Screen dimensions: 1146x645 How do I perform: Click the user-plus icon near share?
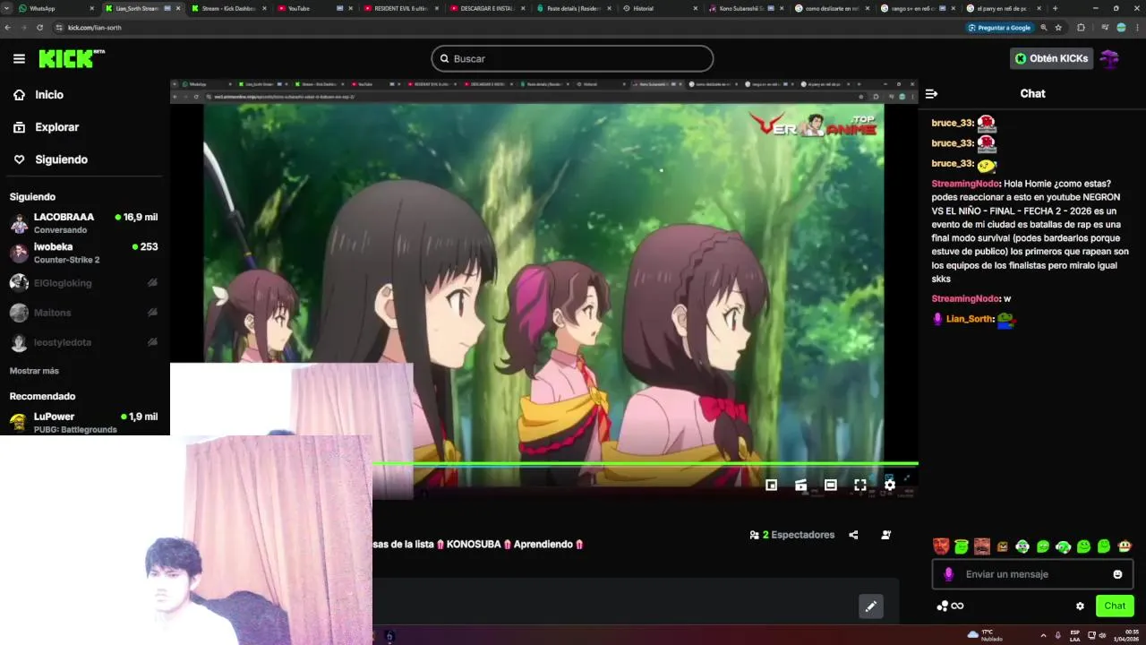[885, 535]
